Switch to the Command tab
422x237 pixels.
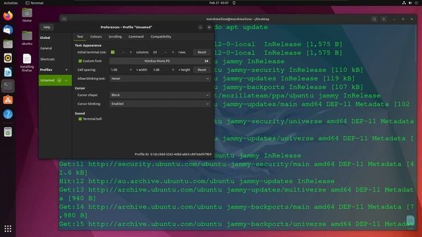[x=136, y=37]
